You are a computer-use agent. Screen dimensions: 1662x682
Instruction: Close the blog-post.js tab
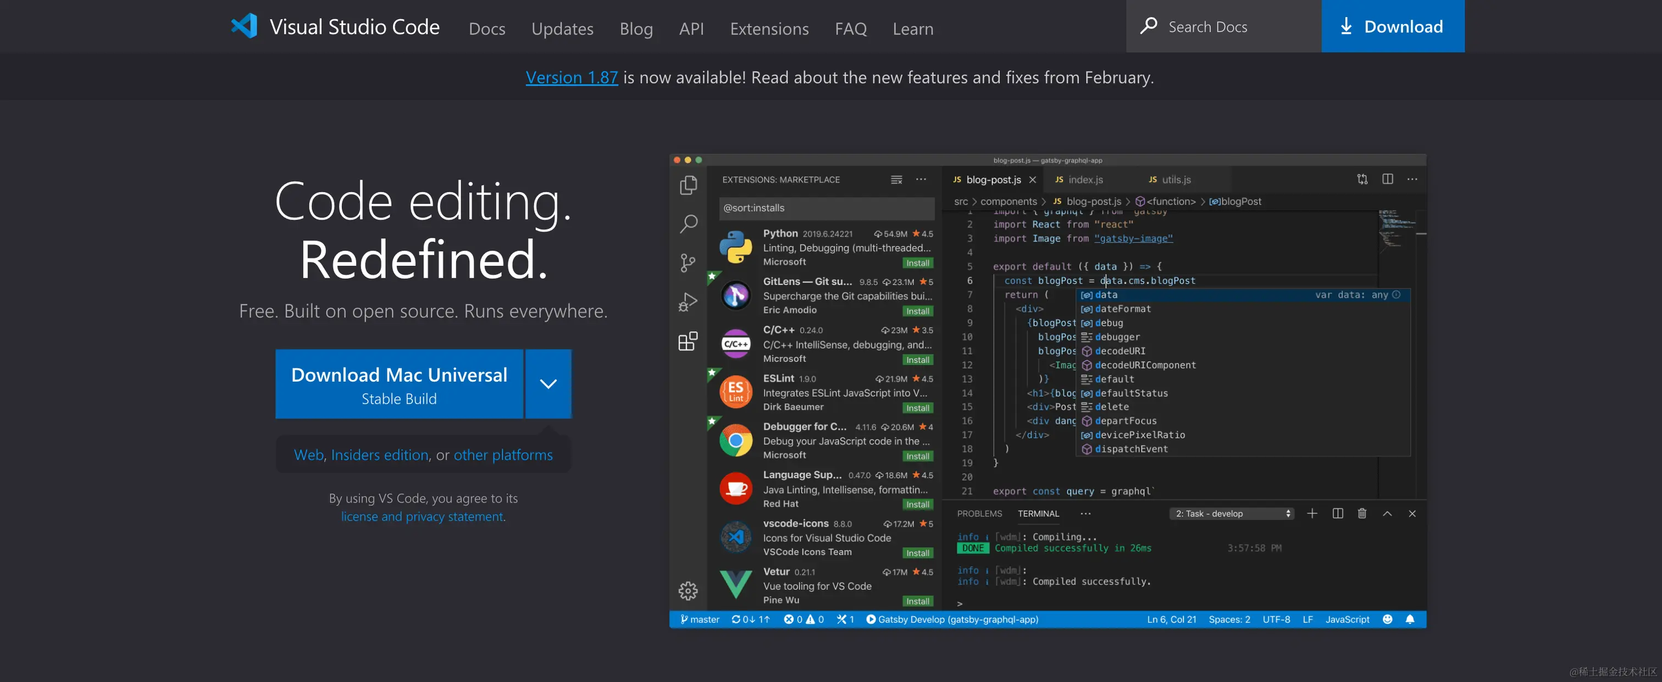point(1032,180)
